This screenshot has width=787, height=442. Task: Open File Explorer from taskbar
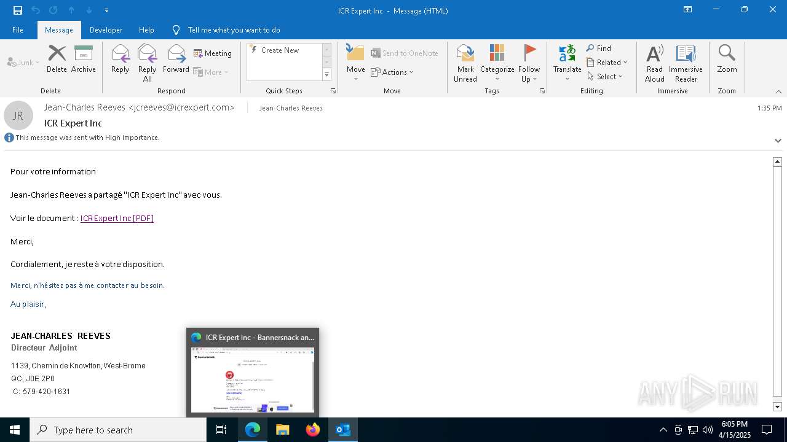pyautogui.click(x=283, y=430)
